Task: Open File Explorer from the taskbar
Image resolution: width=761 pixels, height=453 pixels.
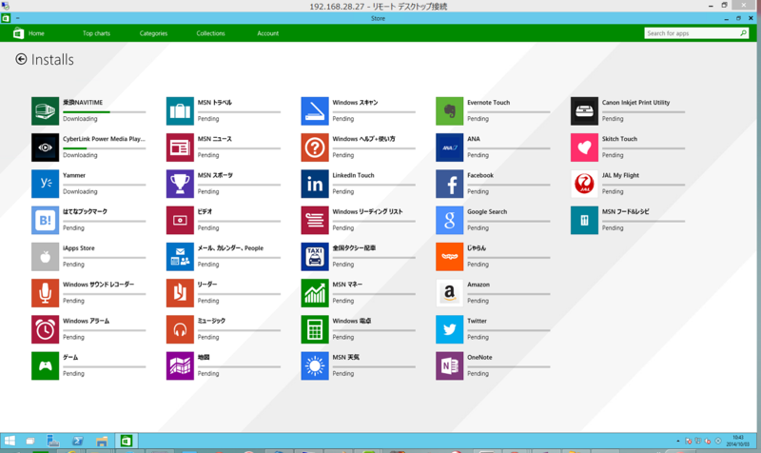Action: coord(102,441)
